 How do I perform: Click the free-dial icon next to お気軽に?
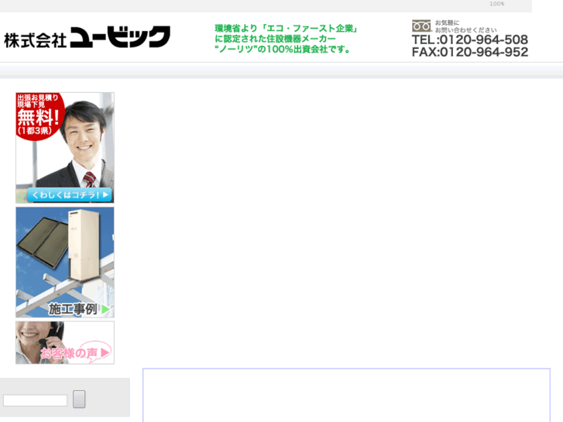(x=421, y=26)
